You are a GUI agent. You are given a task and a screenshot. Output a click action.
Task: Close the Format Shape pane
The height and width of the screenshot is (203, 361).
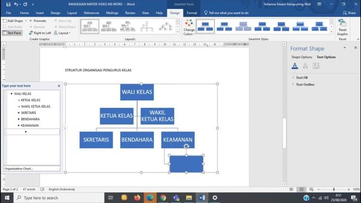[355, 47]
